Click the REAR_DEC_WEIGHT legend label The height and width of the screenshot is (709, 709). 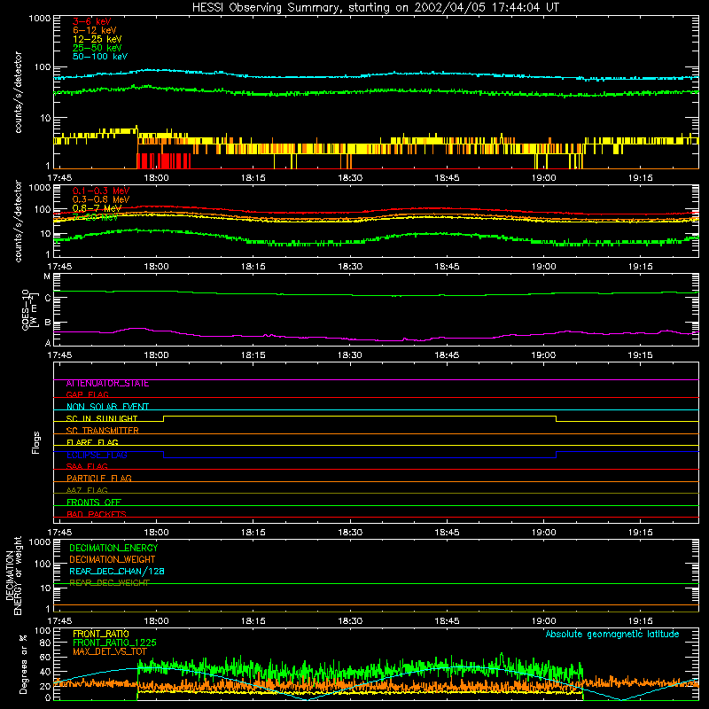(x=109, y=583)
